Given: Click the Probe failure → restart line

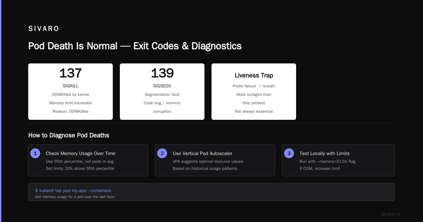Looking at the screenshot, I should [254, 86].
